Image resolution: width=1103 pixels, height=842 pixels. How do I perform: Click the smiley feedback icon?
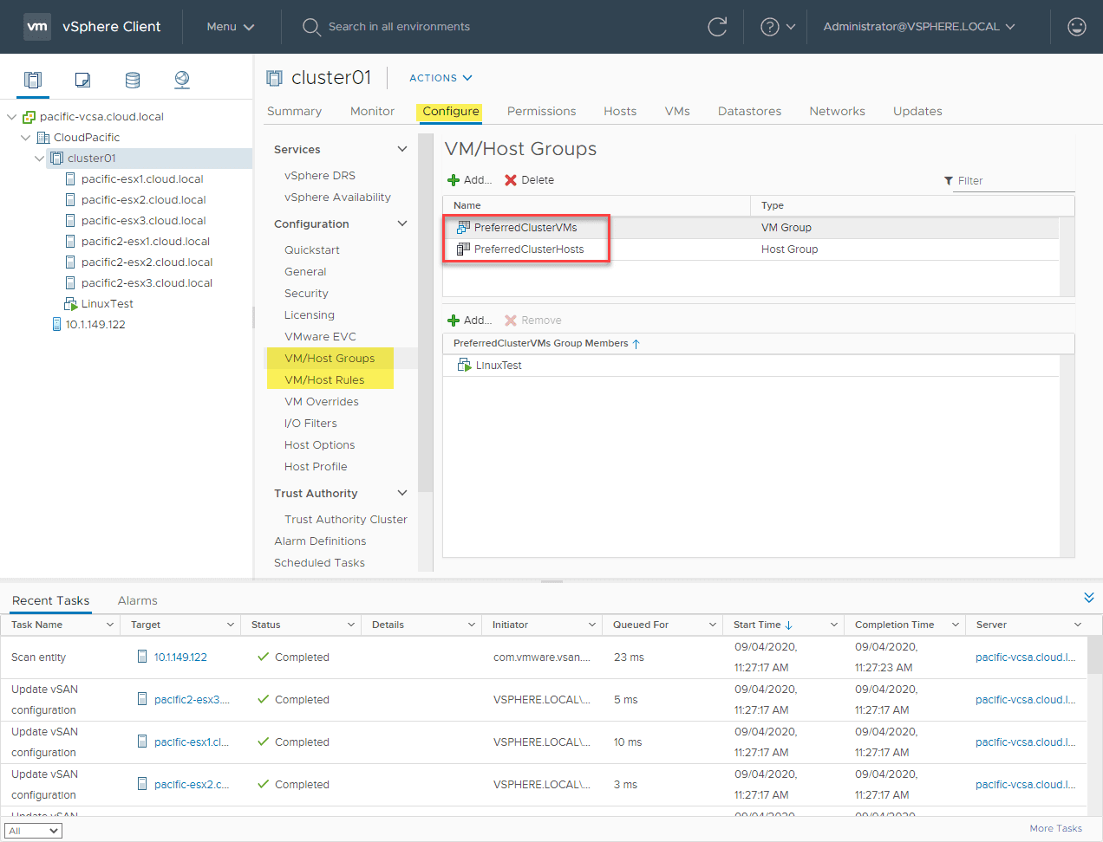click(x=1076, y=27)
